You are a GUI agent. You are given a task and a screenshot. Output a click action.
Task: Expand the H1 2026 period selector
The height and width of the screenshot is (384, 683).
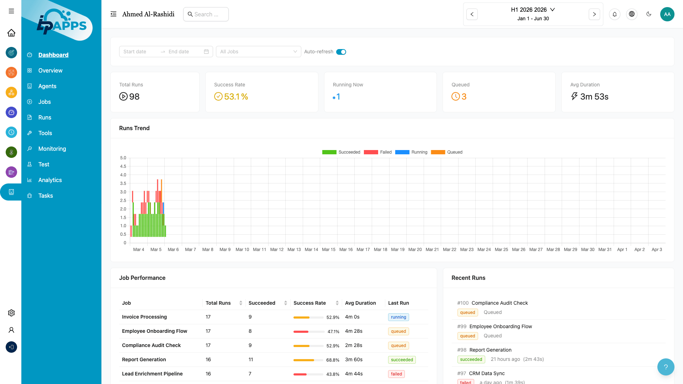pyautogui.click(x=533, y=10)
